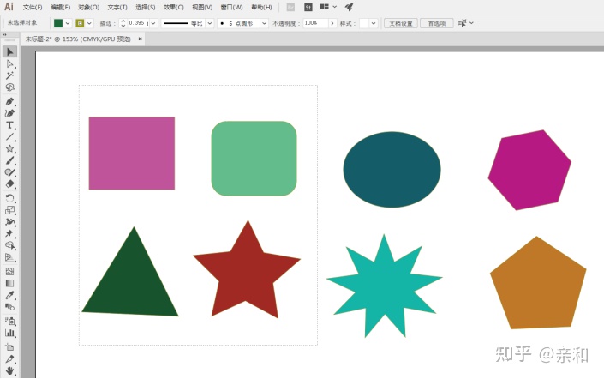Click the stroke weight stepper arrows
The width and height of the screenshot is (604, 379).
coord(123,23)
